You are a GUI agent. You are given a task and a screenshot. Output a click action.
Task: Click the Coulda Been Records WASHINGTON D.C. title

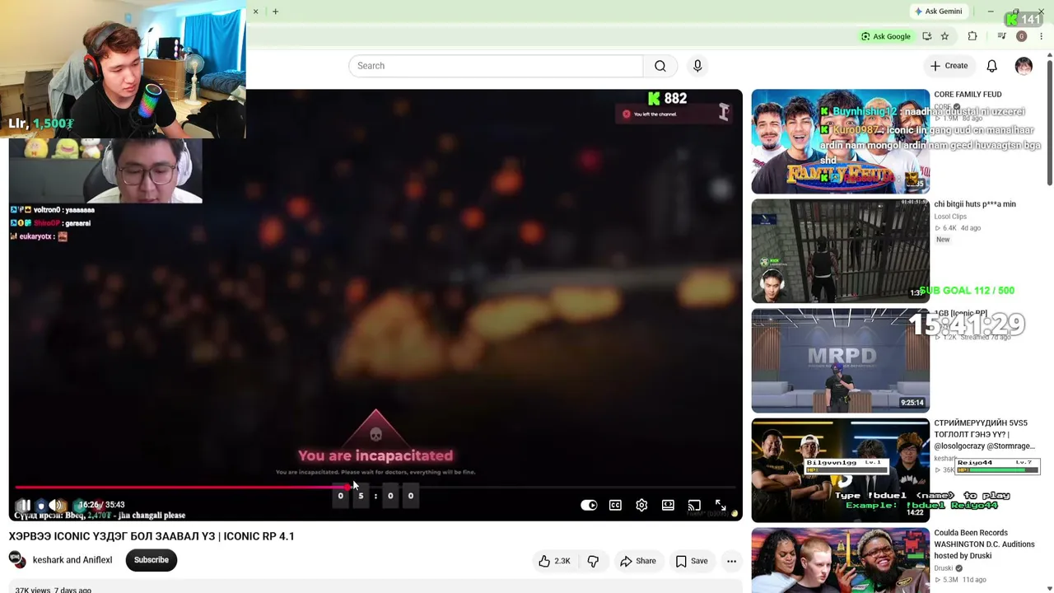pos(984,544)
